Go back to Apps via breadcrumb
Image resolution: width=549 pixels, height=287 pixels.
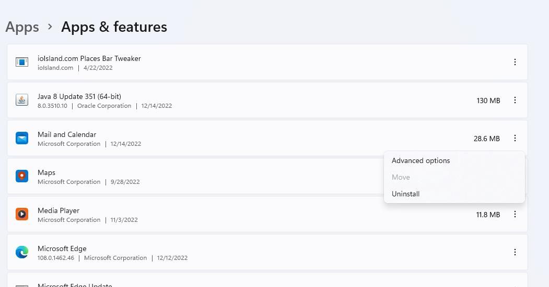click(x=22, y=27)
